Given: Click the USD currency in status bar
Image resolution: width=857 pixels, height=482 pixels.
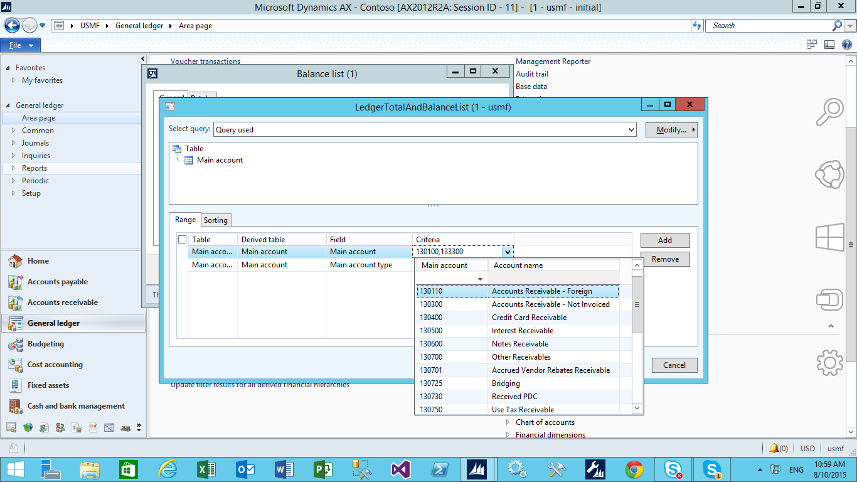Looking at the screenshot, I should click(x=808, y=449).
